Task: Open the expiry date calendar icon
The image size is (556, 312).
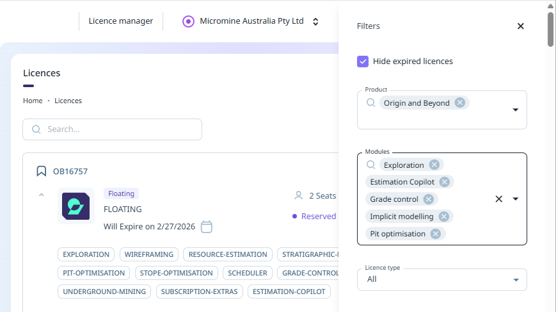Action: [206, 227]
